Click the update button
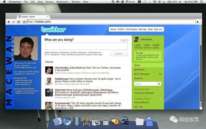 [x=118, y=54]
